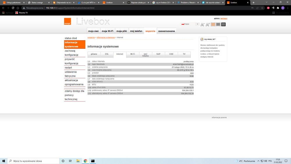291x164 pixels.
Task: Switch to the orange contrast theme
Action: tap(213, 25)
